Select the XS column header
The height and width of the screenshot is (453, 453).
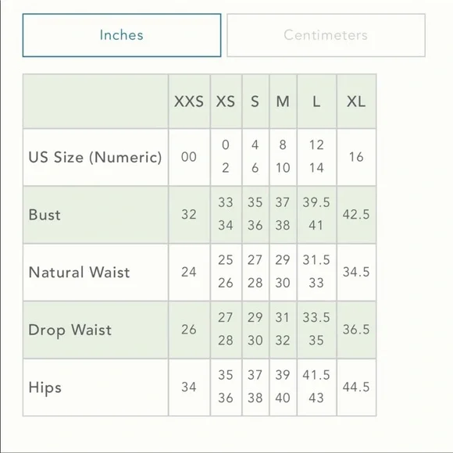point(226,102)
